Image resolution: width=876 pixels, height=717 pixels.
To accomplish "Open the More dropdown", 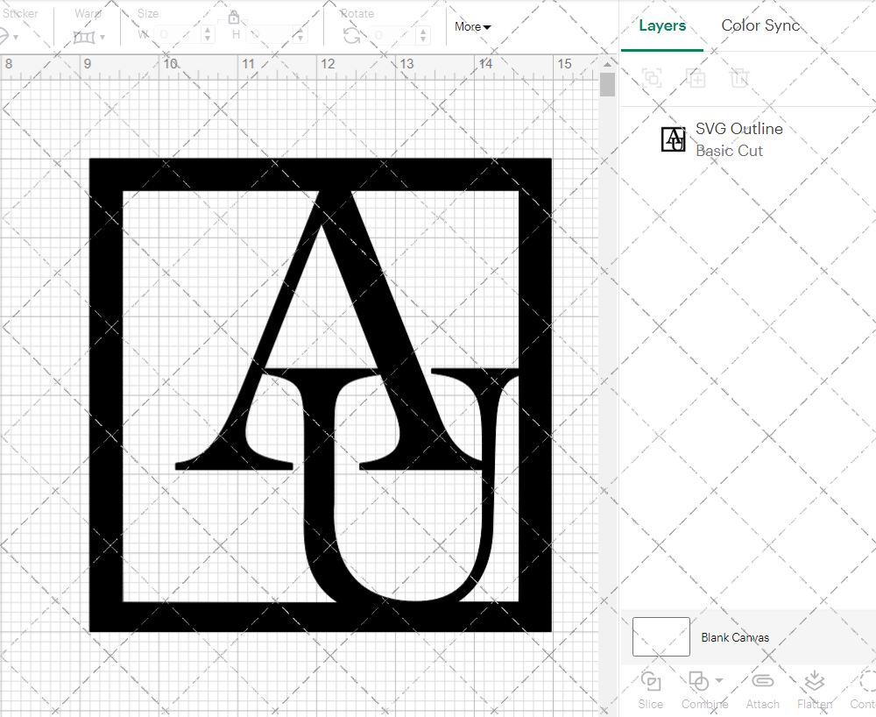I will point(471,26).
